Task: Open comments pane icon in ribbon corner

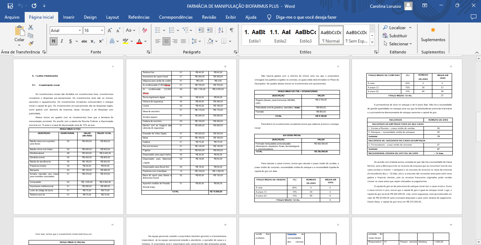Action: pyautogui.click(x=474, y=17)
